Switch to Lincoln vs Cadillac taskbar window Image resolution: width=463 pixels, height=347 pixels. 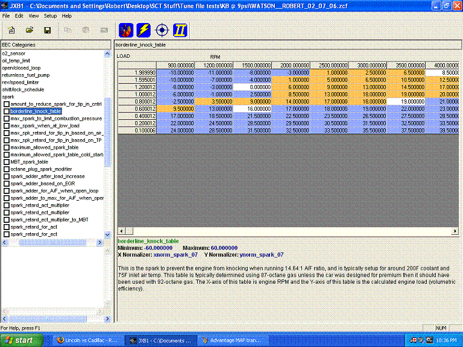[x=87, y=340]
